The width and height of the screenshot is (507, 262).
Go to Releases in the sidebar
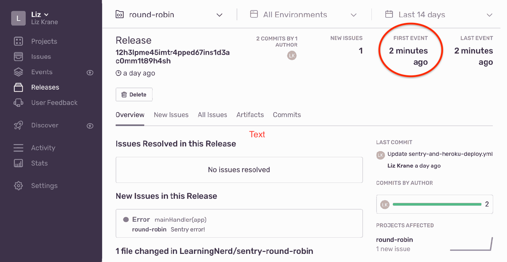pyautogui.click(x=45, y=87)
